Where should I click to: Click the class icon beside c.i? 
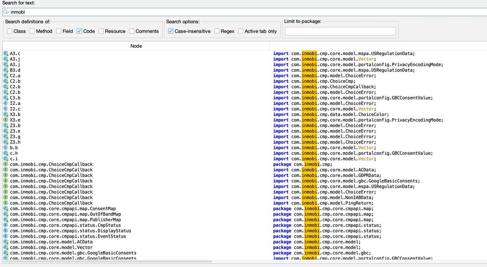point(6,158)
